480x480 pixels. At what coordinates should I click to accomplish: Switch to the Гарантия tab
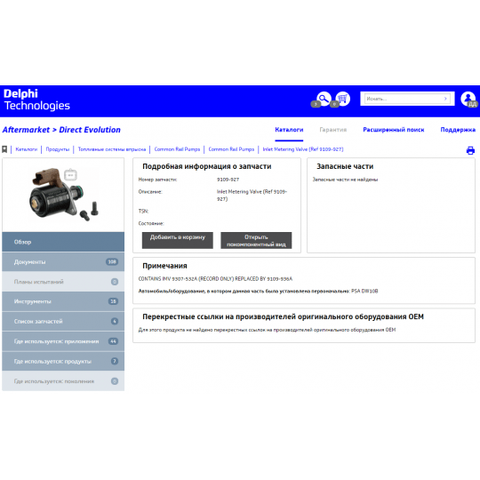tap(333, 130)
